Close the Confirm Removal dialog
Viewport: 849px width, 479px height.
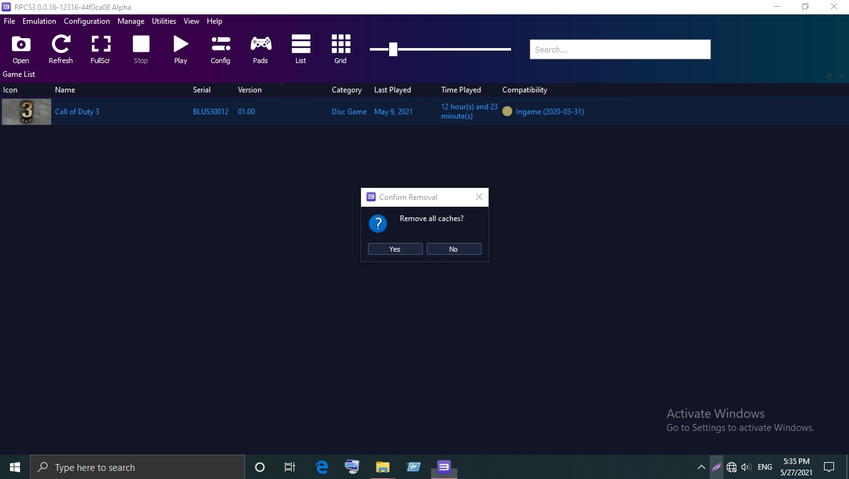479,197
